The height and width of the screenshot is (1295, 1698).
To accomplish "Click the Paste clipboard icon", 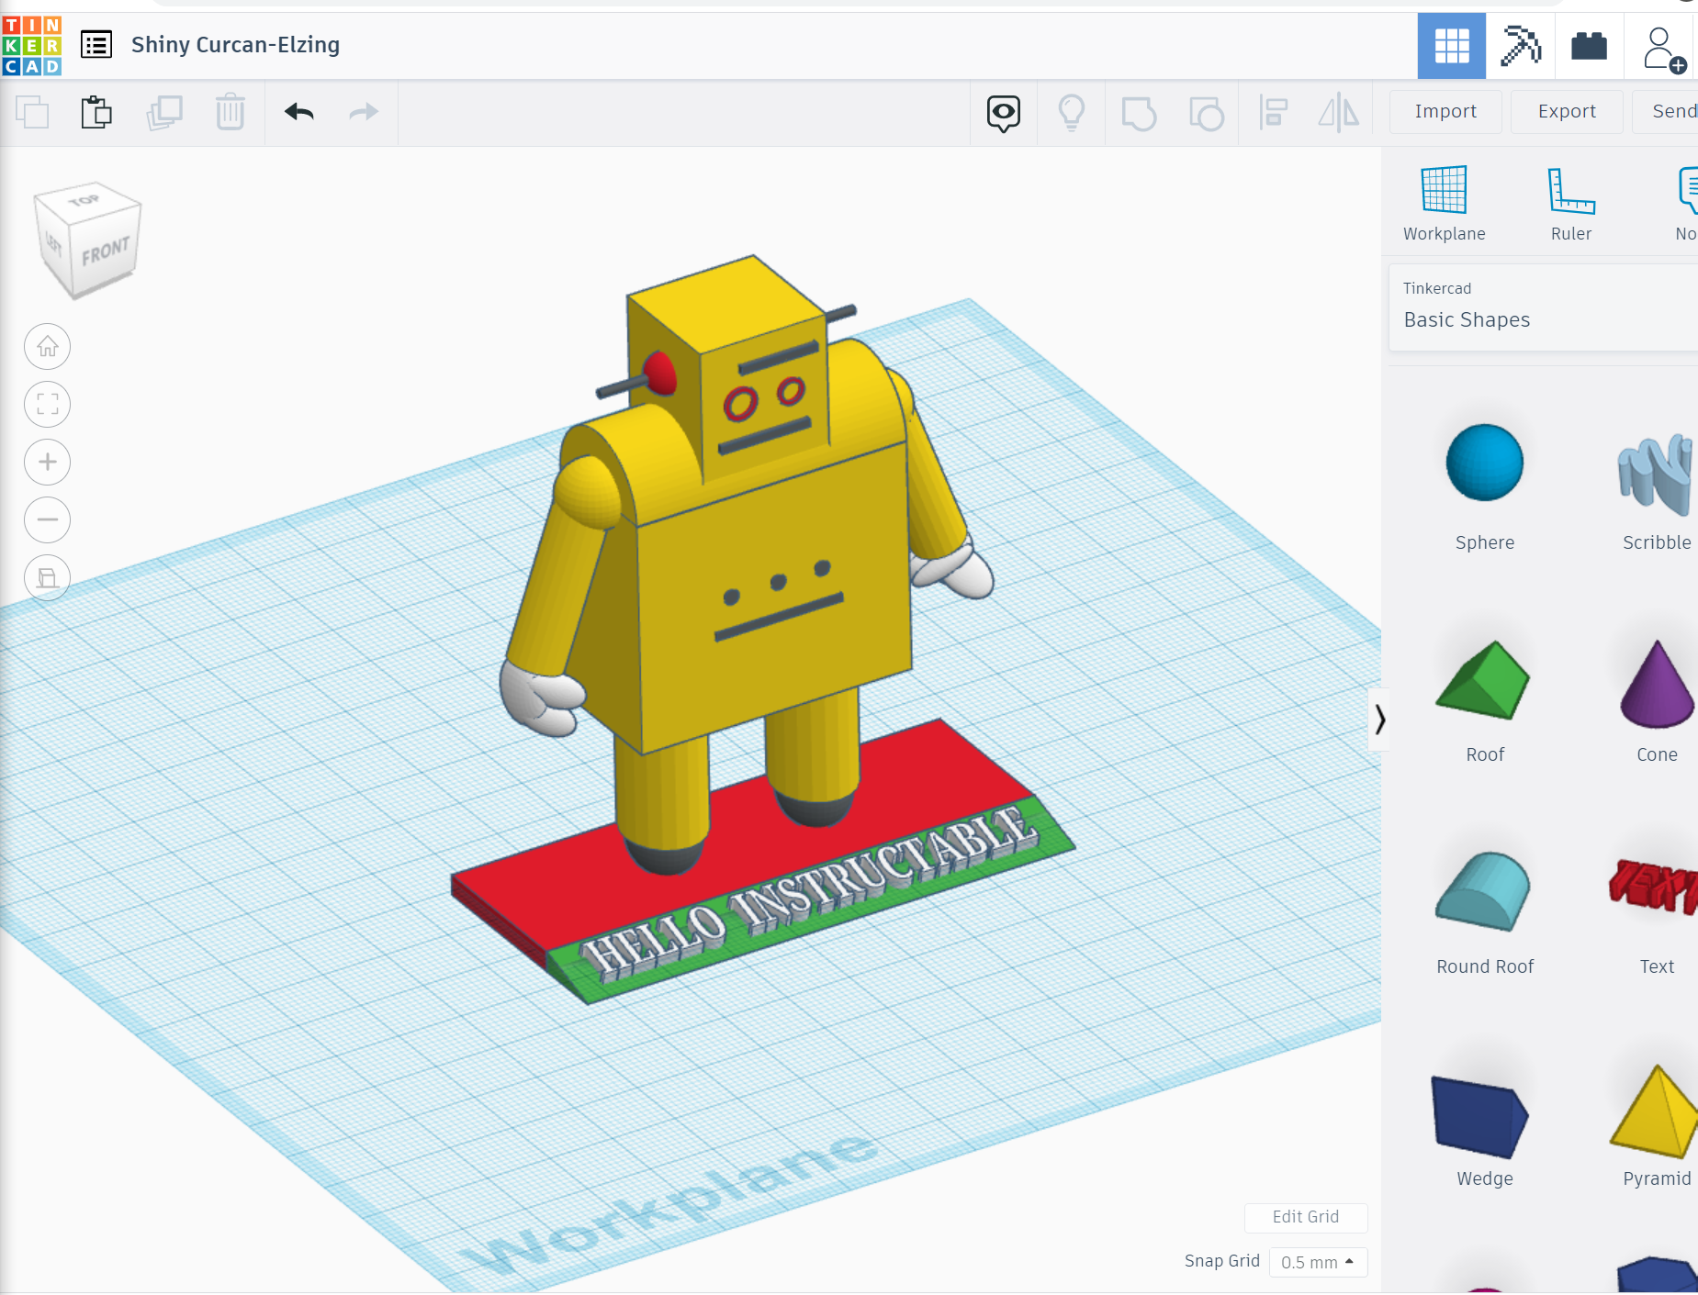I will coord(96,113).
